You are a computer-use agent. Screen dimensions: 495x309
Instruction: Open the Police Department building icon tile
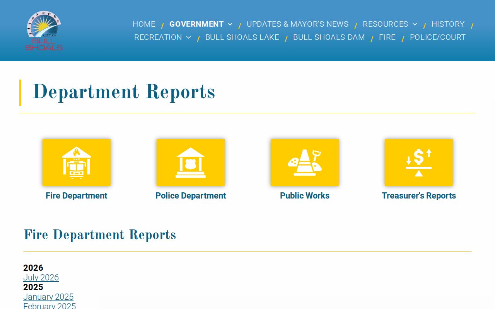[191, 163]
